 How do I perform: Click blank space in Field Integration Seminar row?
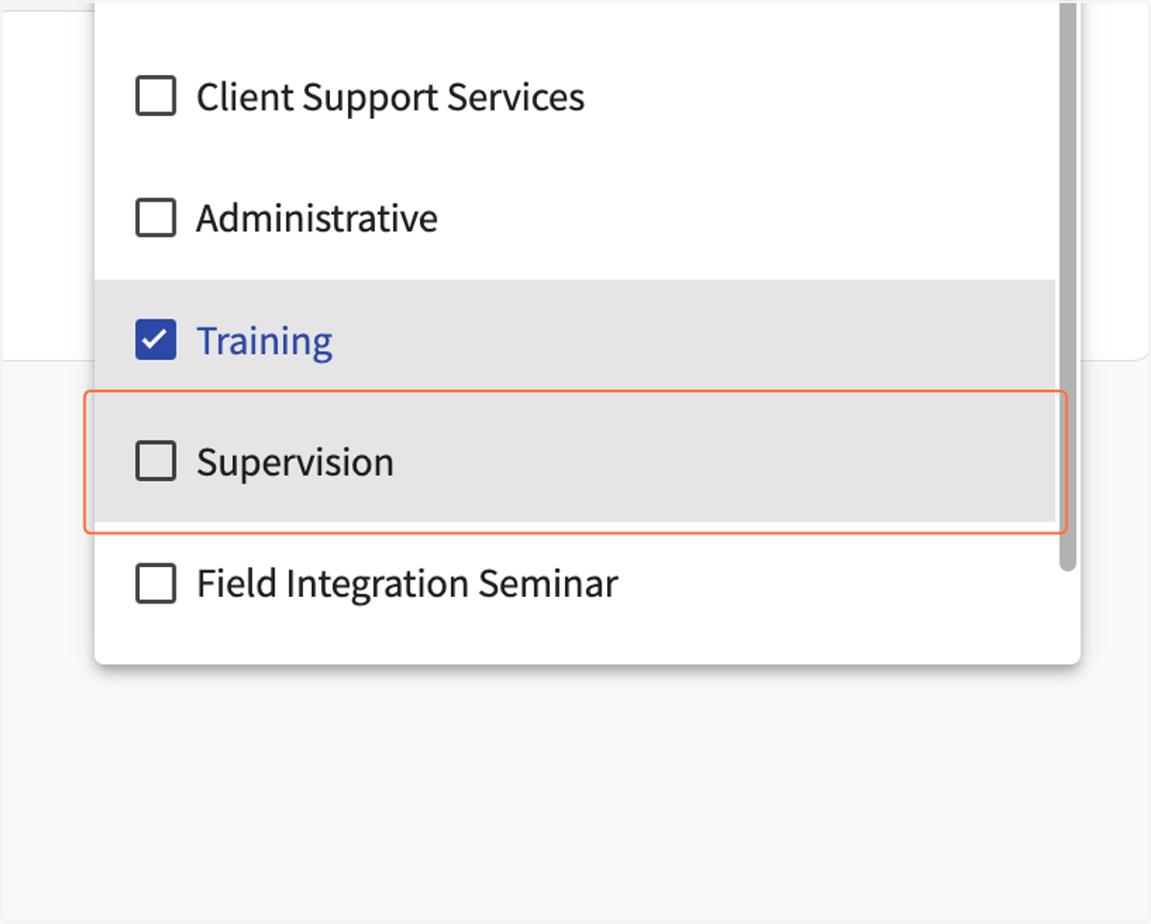(x=834, y=583)
